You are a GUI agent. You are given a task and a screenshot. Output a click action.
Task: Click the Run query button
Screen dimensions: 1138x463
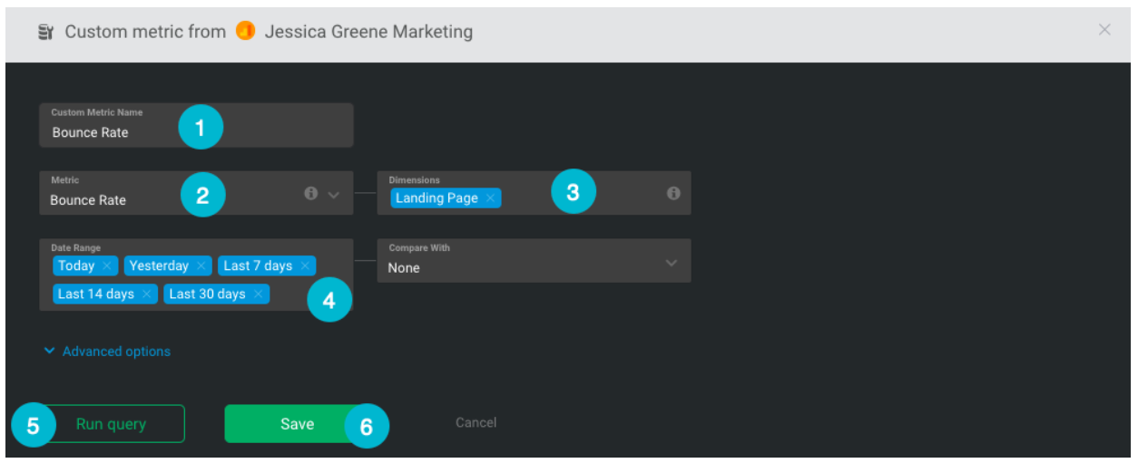(111, 424)
